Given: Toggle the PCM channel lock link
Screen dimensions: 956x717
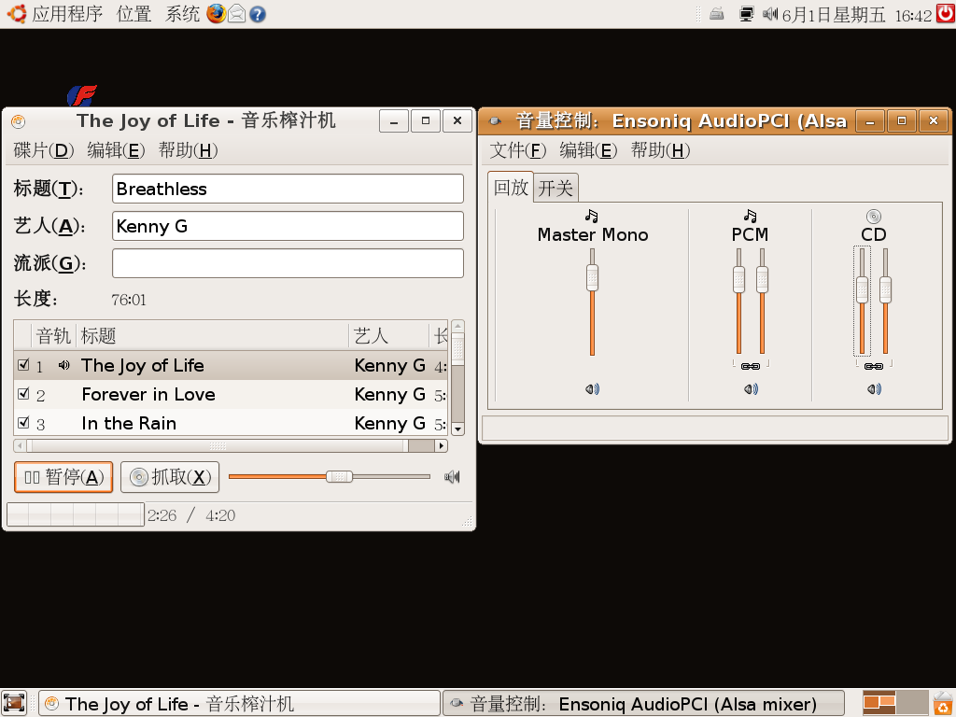Looking at the screenshot, I should tap(751, 366).
